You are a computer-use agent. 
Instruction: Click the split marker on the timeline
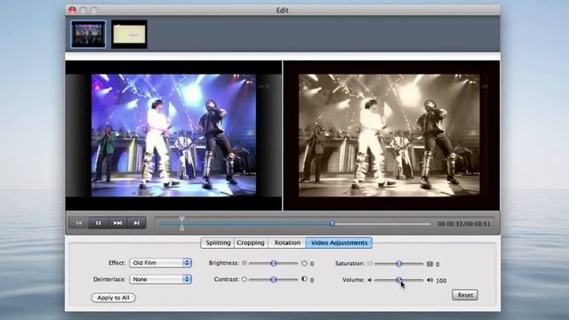click(x=181, y=223)
